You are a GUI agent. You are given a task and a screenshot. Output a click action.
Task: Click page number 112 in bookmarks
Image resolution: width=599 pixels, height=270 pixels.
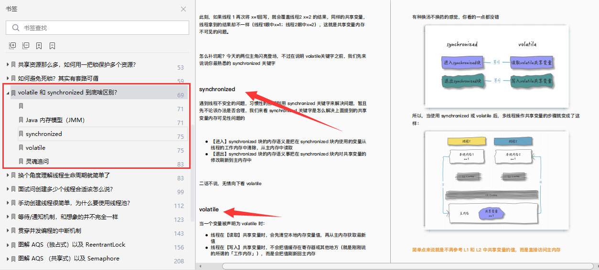click(x=179, y=206)
